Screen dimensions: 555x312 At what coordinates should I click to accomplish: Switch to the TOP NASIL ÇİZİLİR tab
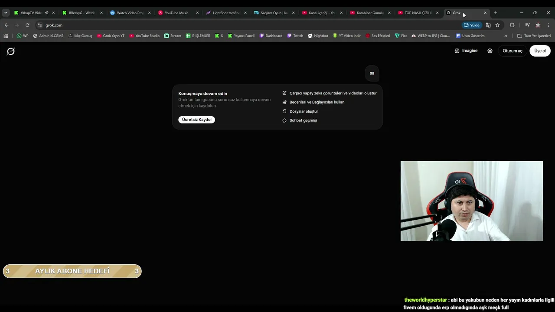point(418,13)
